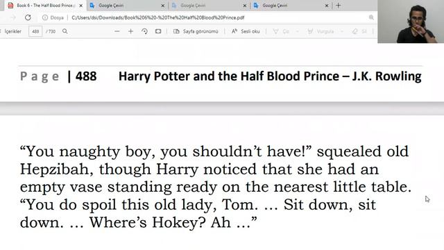Open a new browser tab

click(x=338, y=6)
